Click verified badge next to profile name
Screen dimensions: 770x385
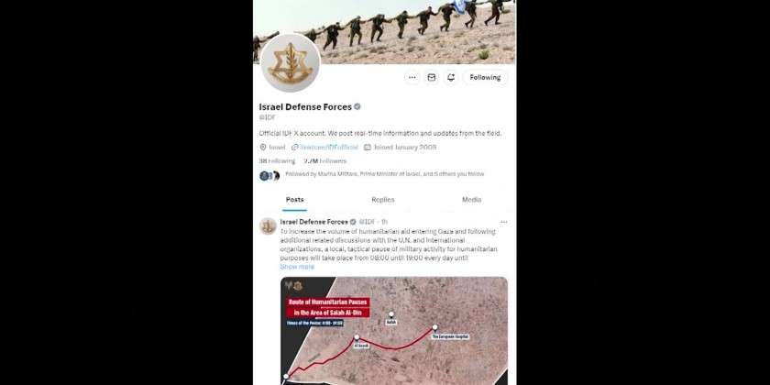pos(357,106)
